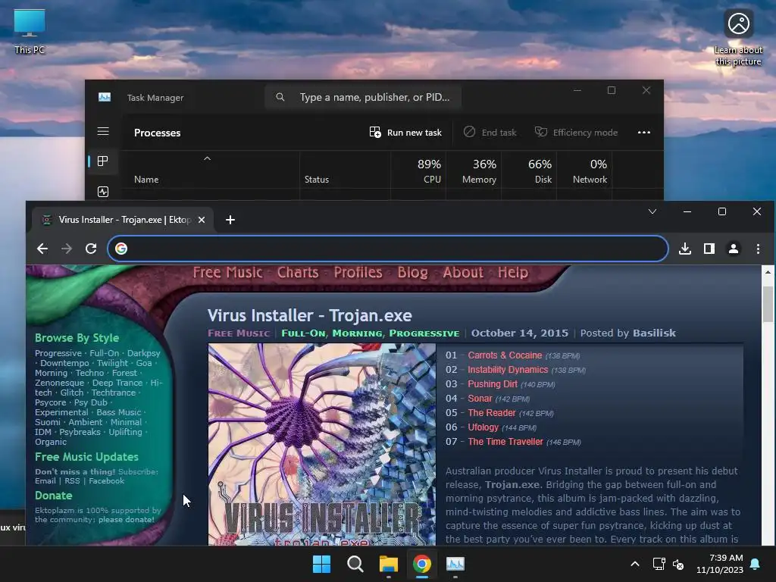Viewport: 776px width, 582px height.
Task: Play track 01 Carrots & Cocaine
Action: [x=505, y=355]
